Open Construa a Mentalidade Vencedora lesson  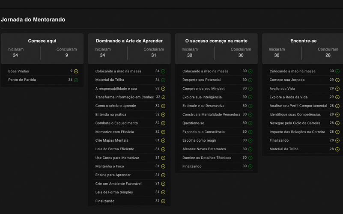coord(211,114)
